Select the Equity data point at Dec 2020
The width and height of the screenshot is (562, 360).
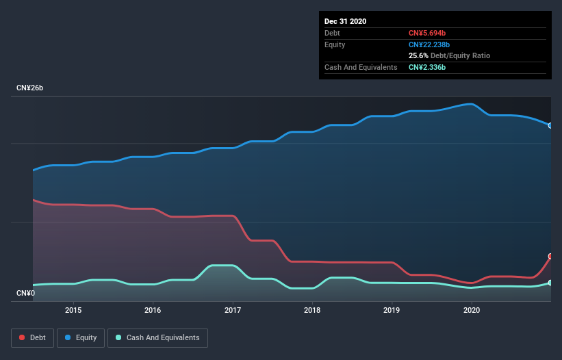tap(550, 126)
